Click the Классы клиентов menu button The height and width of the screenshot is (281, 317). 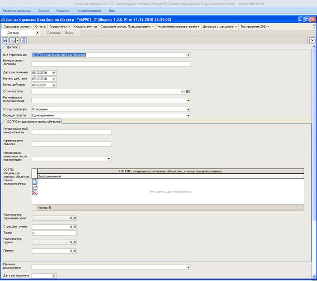[85, 27]
